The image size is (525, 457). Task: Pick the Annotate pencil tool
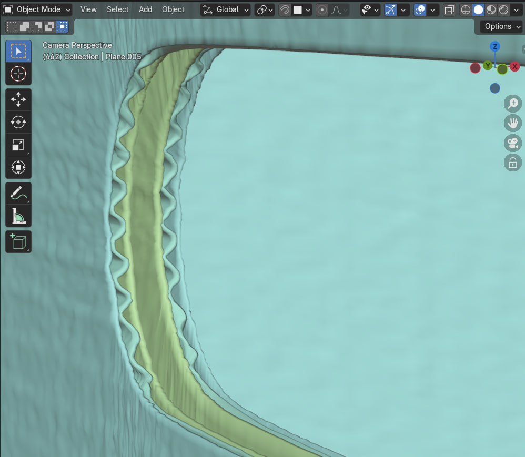18,194
